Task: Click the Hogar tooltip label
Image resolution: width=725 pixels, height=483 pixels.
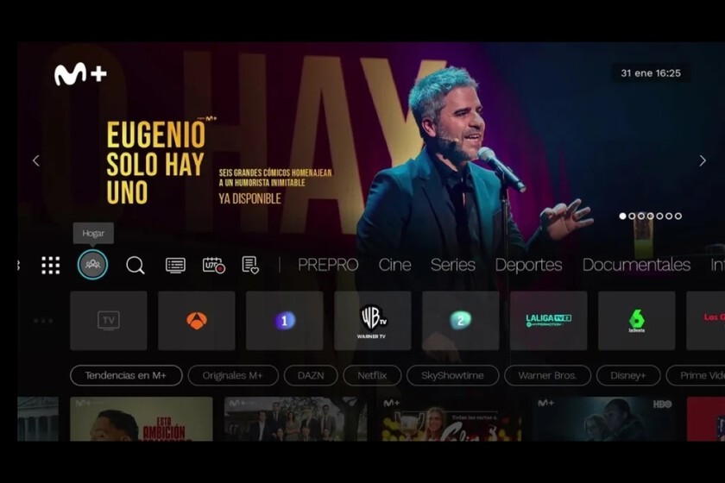Action: pos(93,234)
